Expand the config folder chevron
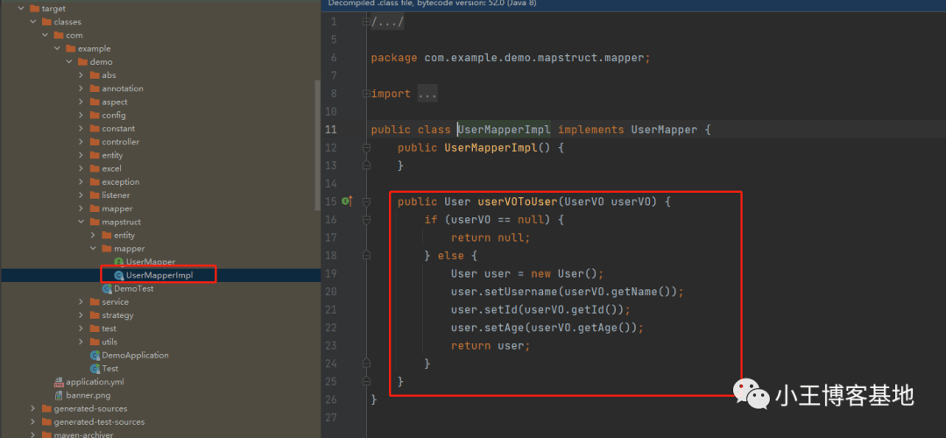This screenshot has height=438, width=946. pyautogui.click(x=81, y=116)
